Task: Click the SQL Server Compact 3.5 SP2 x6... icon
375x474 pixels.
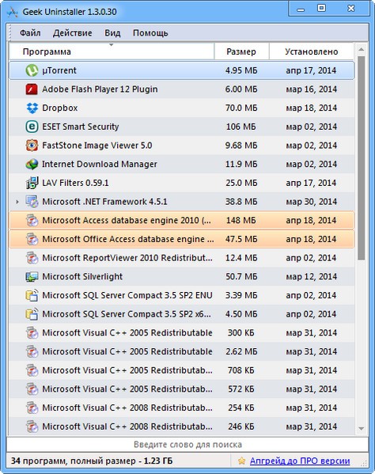Action: 32,314
